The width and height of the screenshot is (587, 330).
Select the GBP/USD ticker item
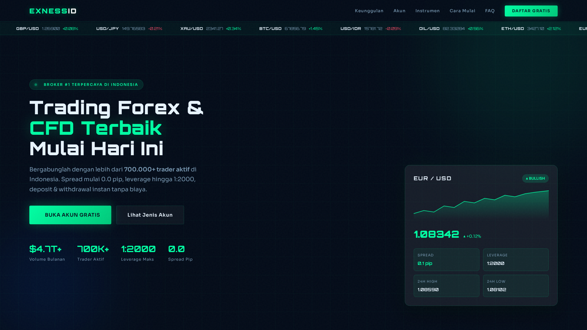pos(47,28)
